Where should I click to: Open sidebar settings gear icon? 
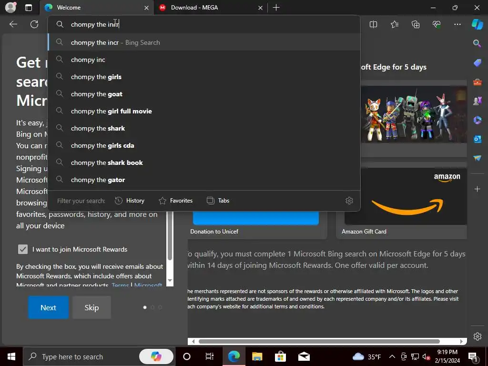pyautogui.click(x=478, y=336)
